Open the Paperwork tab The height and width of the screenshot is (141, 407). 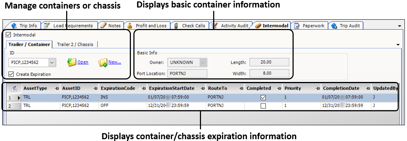pos(310,26)
